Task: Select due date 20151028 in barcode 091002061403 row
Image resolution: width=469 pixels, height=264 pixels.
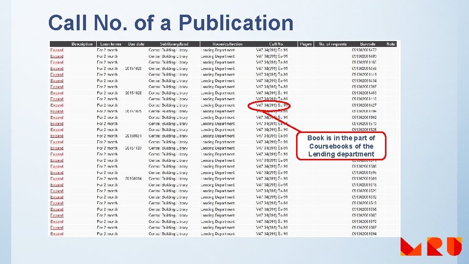Action: (x=133, y=93)
